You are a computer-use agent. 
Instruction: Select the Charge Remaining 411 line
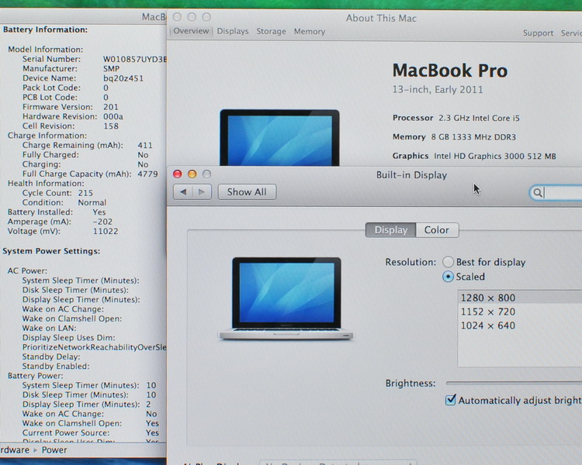pyautogui.click(x=88, y=146)
